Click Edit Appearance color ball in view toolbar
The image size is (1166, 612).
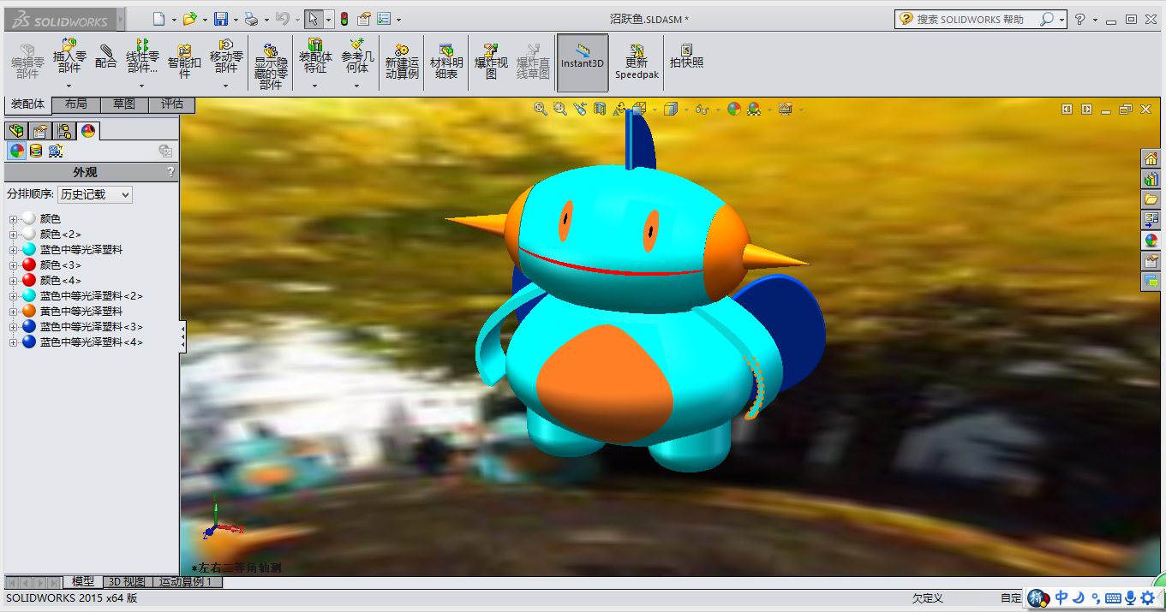point(734,109)
